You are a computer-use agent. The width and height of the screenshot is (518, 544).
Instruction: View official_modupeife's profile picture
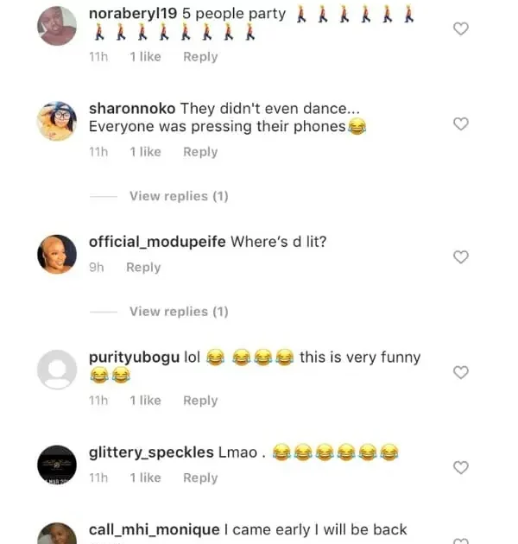pyautogui.click(x=58, y=254)
